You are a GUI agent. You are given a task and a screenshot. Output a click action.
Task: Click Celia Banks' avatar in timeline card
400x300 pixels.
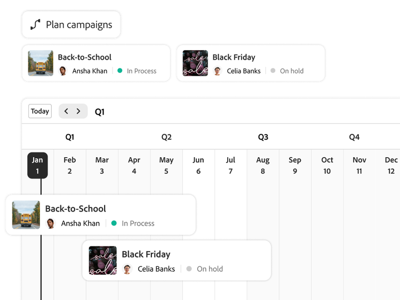coord(127,269)
